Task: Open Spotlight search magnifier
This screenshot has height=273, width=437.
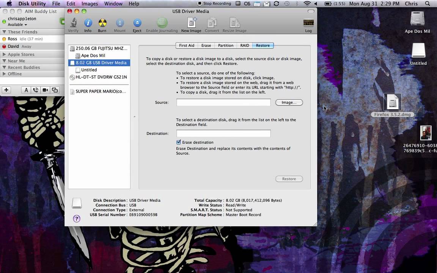Action: pos(428,4)
